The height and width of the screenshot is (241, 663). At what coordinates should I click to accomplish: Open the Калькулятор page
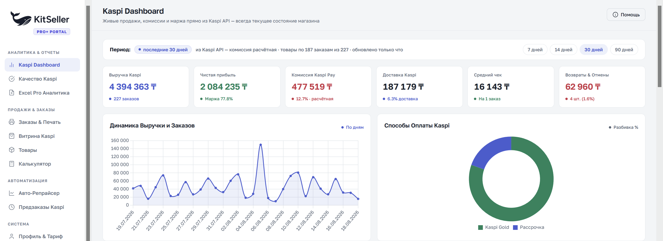pyautogui.click(x=42, y=164)
